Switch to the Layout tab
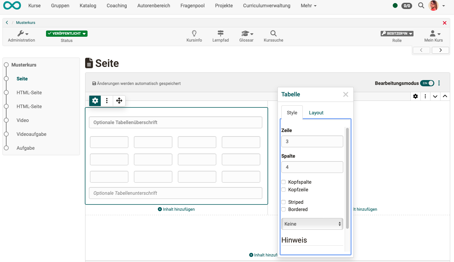The width and height of the screenshot is (454, 262). click(316, 113)
